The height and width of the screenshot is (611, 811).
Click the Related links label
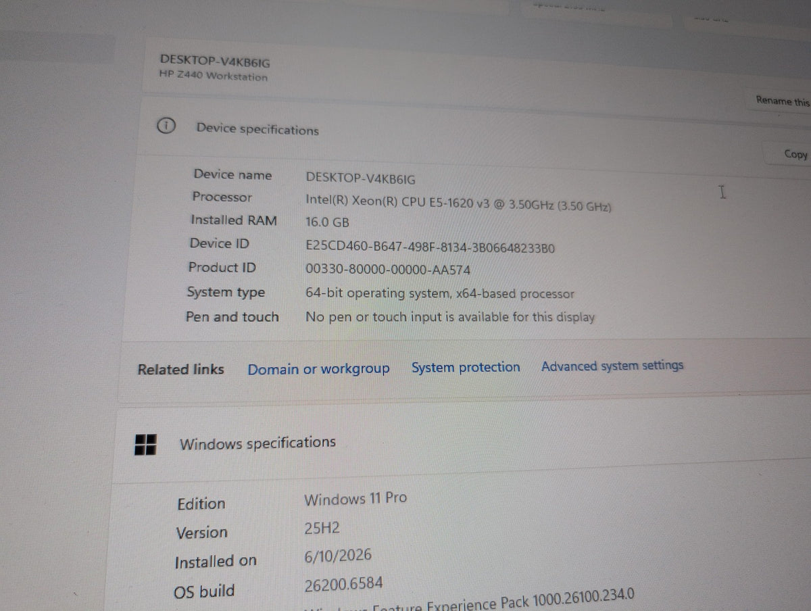(x=180, y=369)
